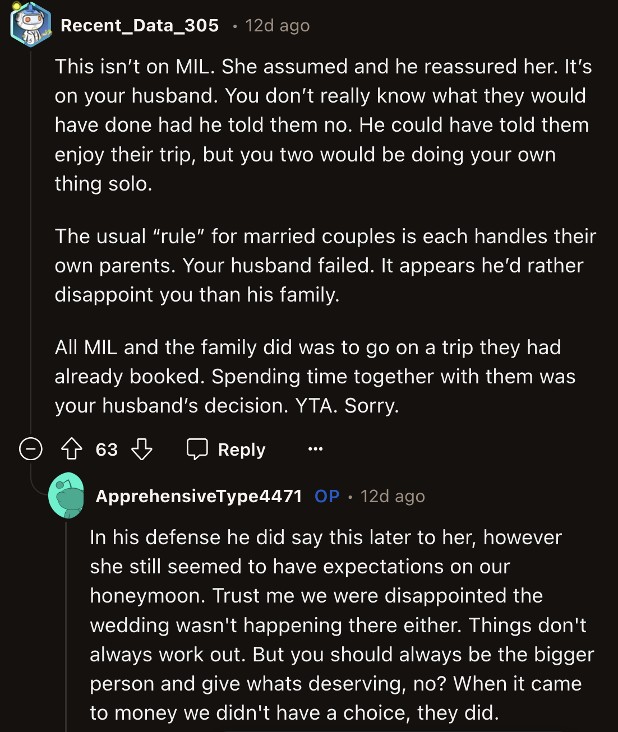Click the speech bubble Reply icon
Viewport: 618px width, 732px height.
point(199,449)
